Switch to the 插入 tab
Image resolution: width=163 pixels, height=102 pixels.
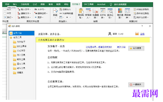(15, 4)
